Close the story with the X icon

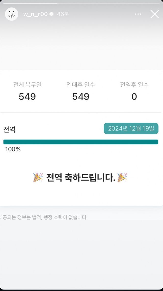click(x=155, y=14)
